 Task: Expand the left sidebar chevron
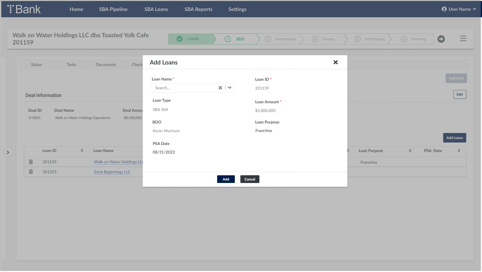[x=8, y=152]
